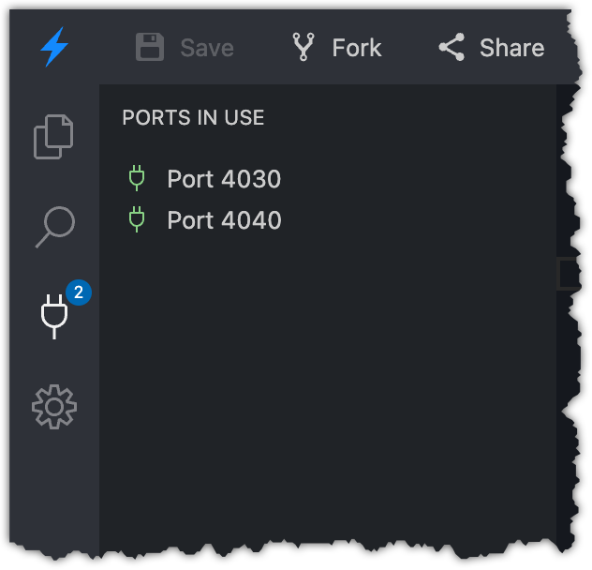592x570 pixels.
Task: Click the Save floppy disk icon
Action: pyautogui.click(x=150, y=47)
